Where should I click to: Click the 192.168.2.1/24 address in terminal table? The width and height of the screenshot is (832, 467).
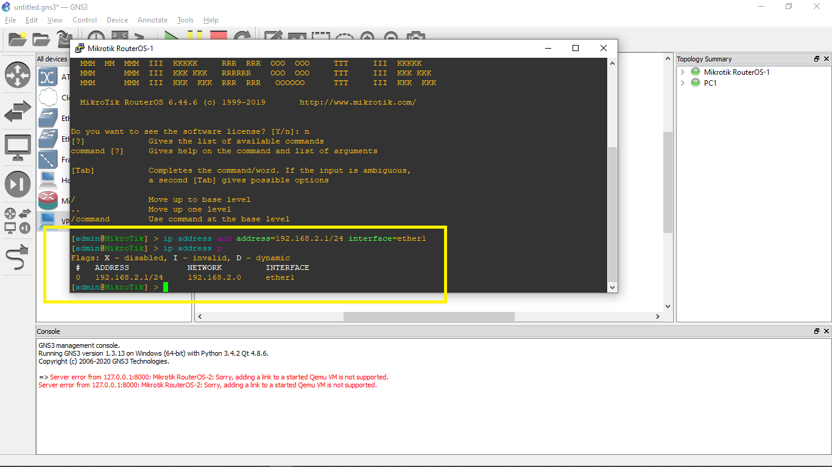(129, 277)
